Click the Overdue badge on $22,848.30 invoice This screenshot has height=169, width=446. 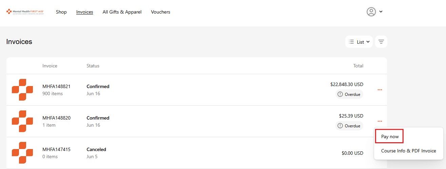point(349,94)
